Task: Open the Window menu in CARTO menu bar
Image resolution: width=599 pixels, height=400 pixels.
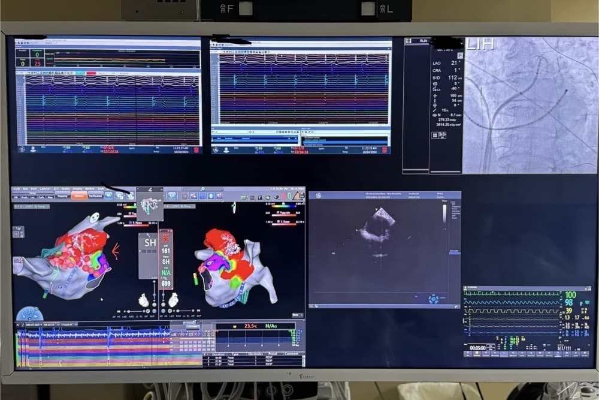Action: [x=89, y=189]
